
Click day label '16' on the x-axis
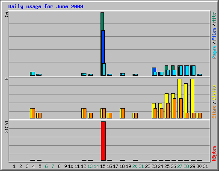109,166
